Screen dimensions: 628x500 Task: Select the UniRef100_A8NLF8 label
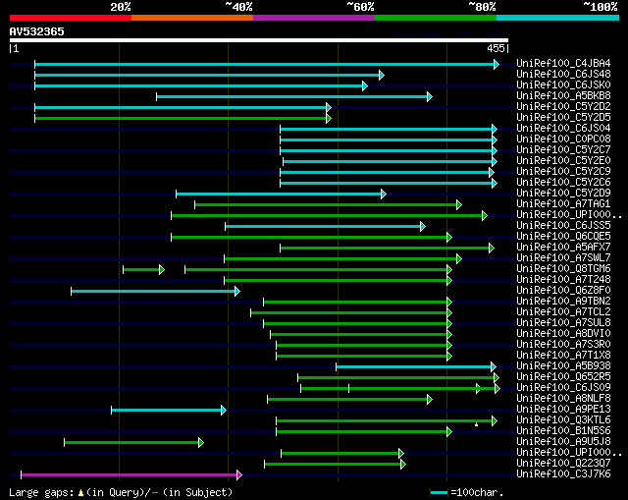pyautogui.click(x=563, y=399)
